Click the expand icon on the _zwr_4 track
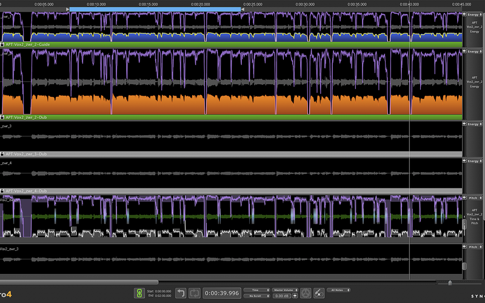 click(464, 161)
